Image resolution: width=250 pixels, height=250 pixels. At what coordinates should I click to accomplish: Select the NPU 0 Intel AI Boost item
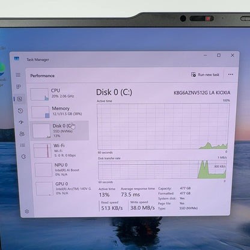pos(62,169)
